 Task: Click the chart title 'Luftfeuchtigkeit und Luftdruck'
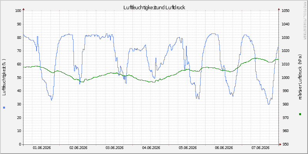pos(154,7)
